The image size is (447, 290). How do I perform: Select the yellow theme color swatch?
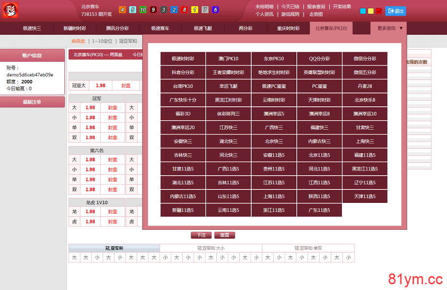371,11
